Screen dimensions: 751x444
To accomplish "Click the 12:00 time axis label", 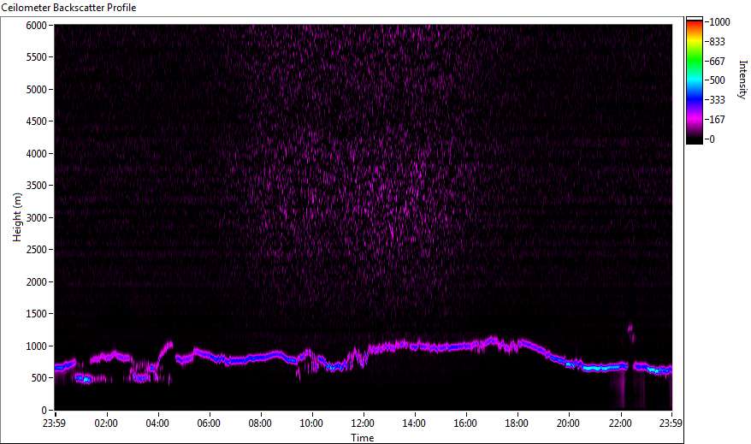I will point(363,423).
